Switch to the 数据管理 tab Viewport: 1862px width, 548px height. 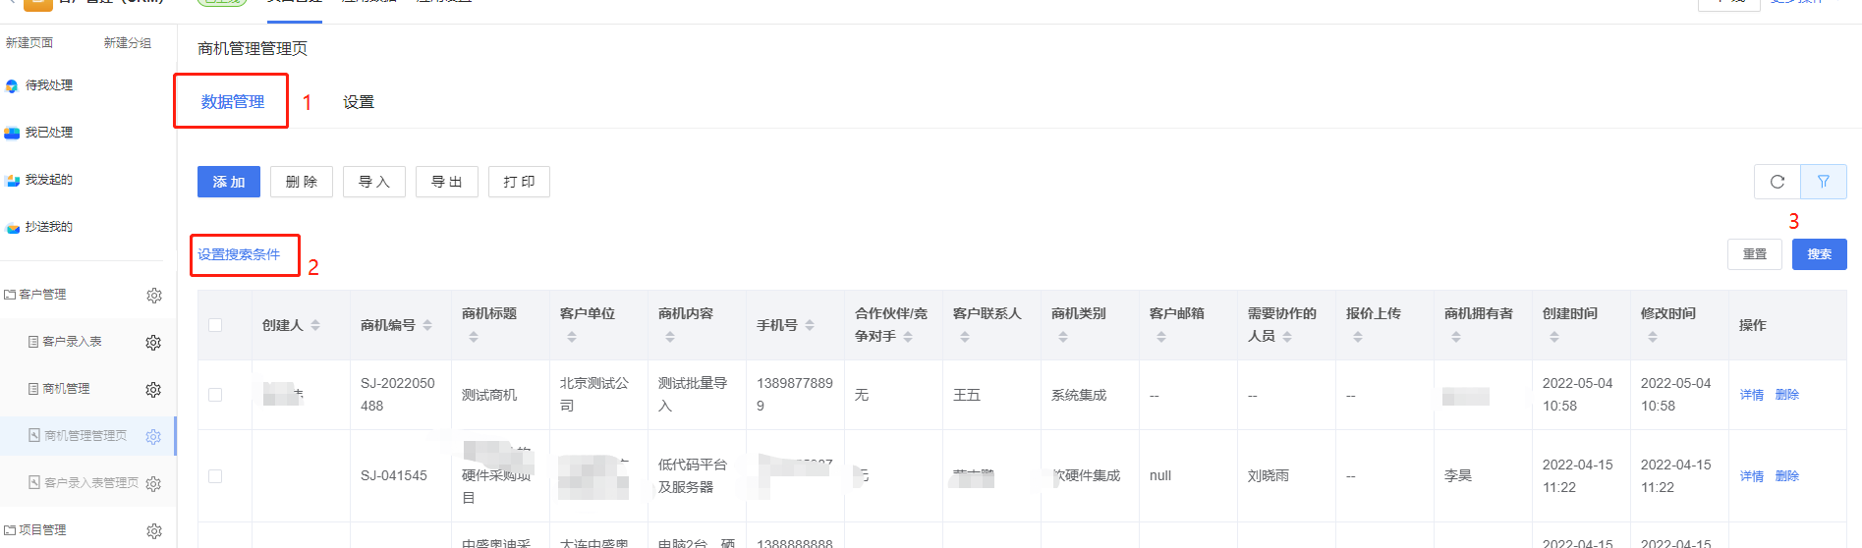(x=233, y=102)
